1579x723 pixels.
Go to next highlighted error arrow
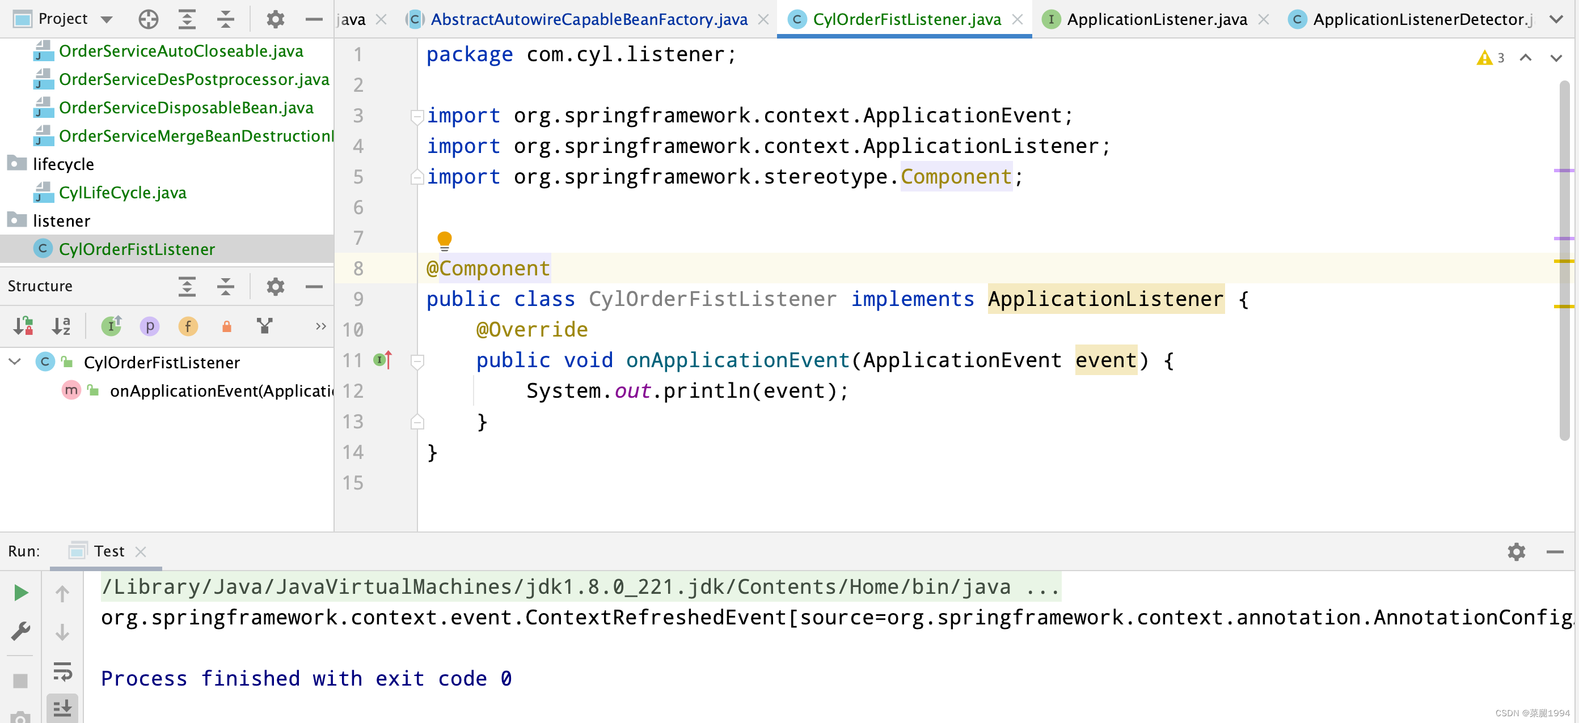pos(1556,58)
